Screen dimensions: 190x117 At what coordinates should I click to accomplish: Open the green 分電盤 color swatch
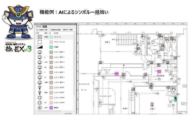[51, 47]
